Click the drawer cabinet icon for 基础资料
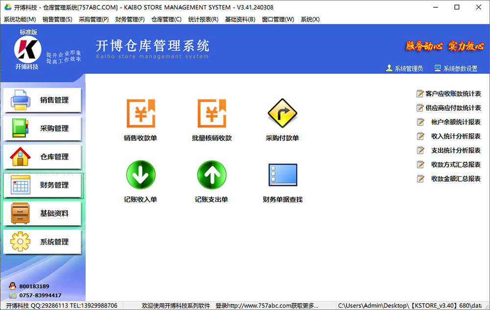Screen dimensions: 490x310 20,213
